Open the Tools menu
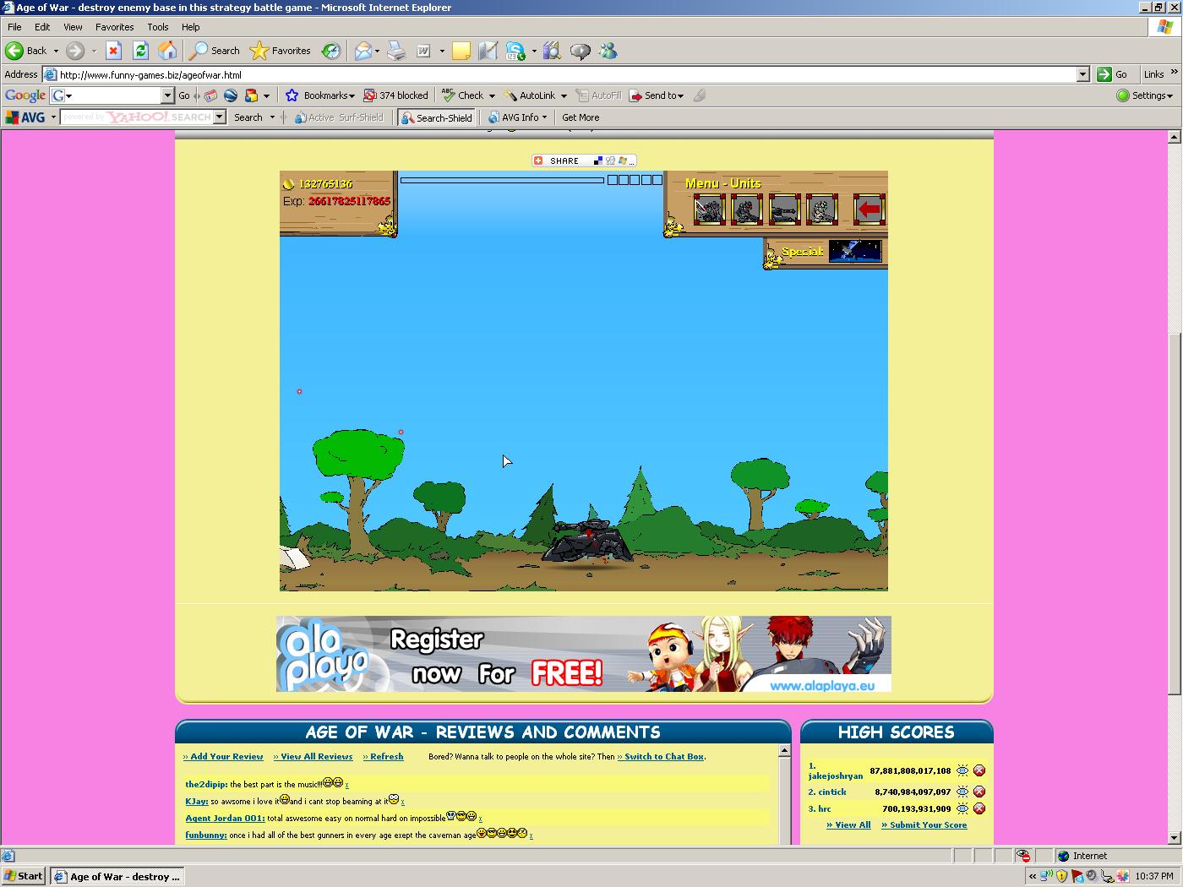Image resolution: width=1183 pixels, height=887 pixels. (158, 27)
